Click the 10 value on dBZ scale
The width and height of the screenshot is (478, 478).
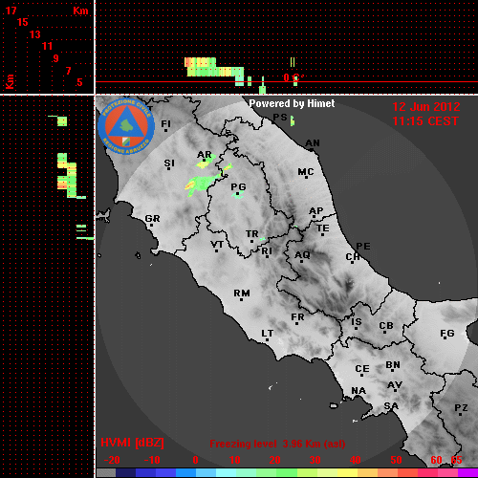pos(235,460)
